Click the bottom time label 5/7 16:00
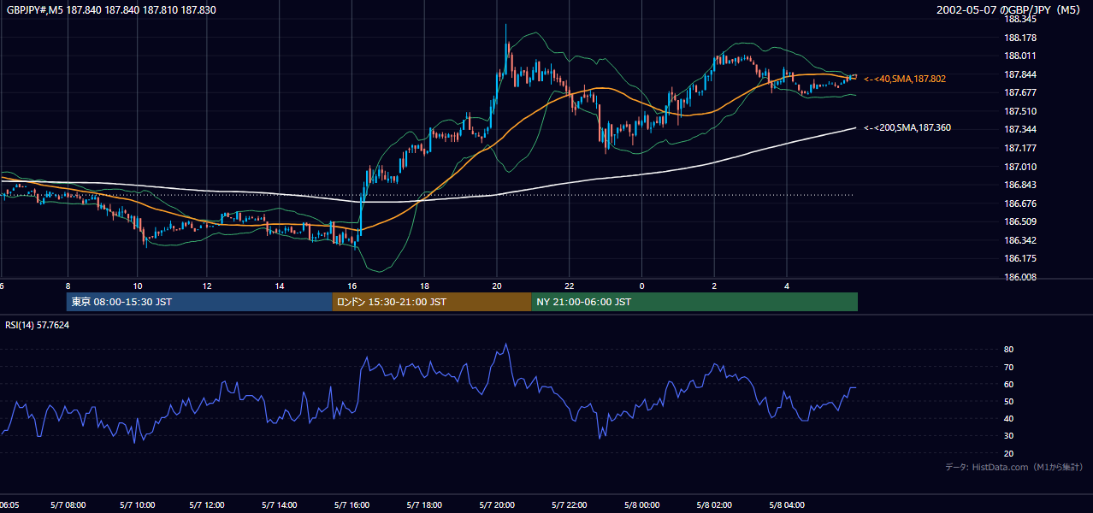 coord(352,505)
